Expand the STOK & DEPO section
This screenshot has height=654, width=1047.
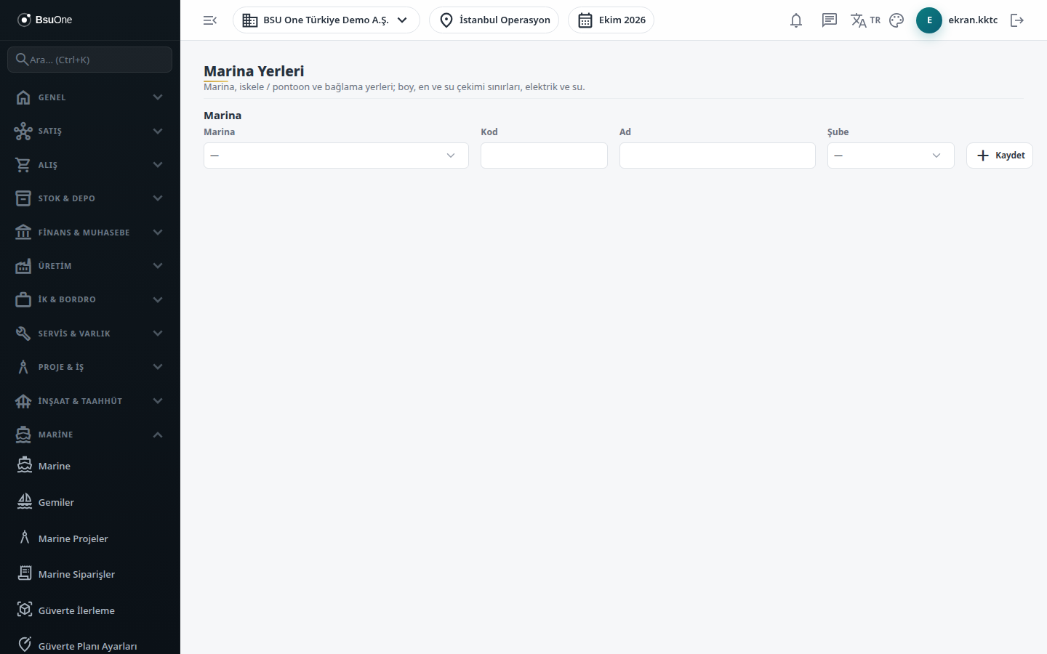point(90,198)
